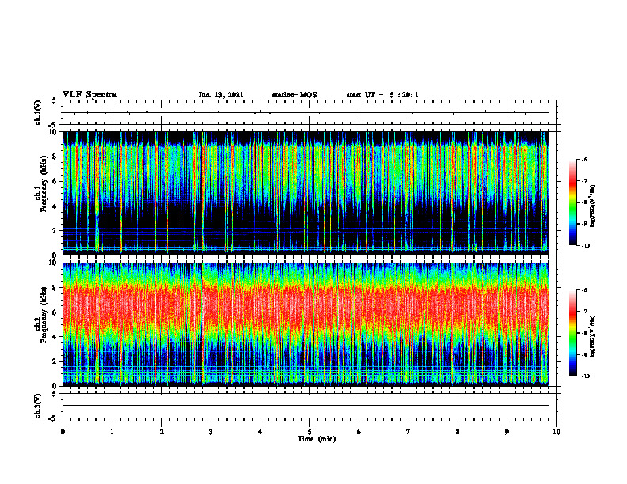Click the 'VLF Spectra' plot title
Screen dimensions: 627x484
point(89,95)
